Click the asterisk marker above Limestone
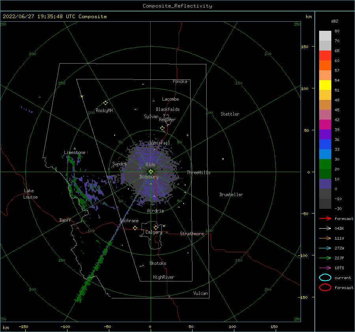This screenshot has height=332, width=355. coord(75,149)
